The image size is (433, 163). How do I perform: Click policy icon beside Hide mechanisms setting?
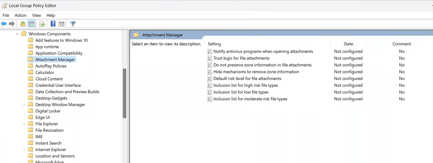tap(210, 72)
